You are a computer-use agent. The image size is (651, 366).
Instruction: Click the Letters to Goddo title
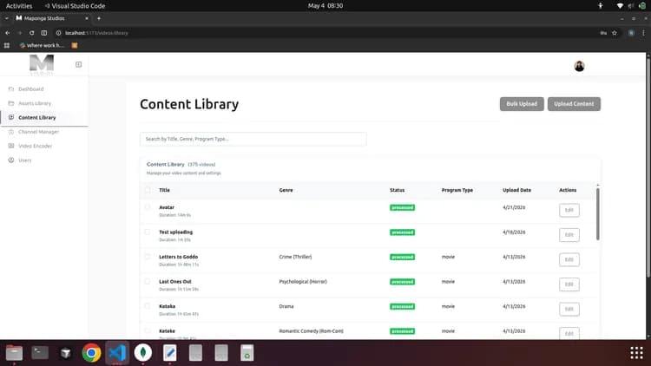[178, 257]
